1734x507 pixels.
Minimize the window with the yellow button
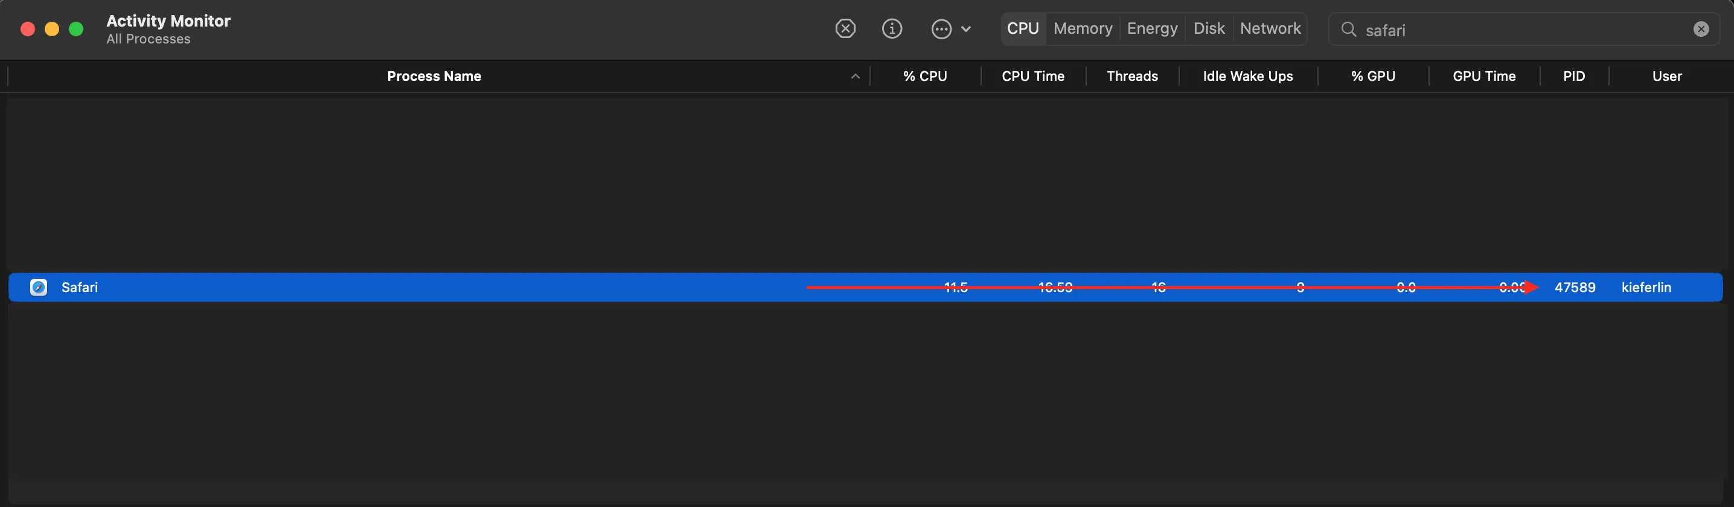click(52, 29)
